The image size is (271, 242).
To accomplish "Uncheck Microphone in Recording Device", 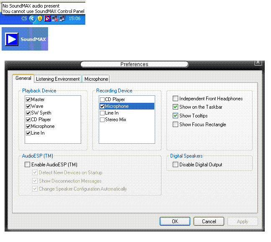I will point(102,106).
